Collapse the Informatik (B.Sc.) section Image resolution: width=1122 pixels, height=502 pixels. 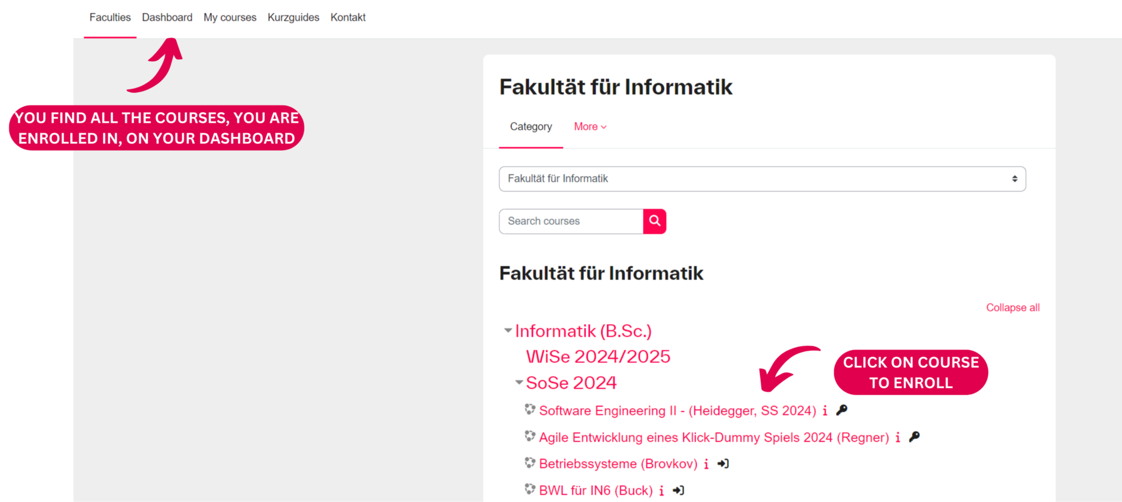(x=508, y=330)
